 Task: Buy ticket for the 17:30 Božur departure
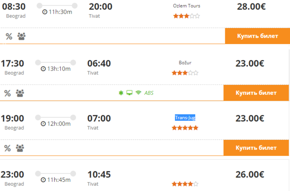[256, 93]
